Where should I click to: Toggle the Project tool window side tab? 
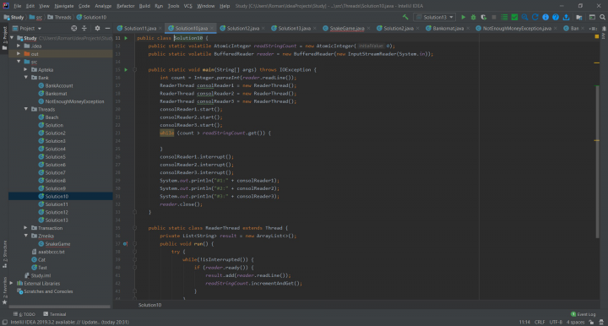[5, 38]
